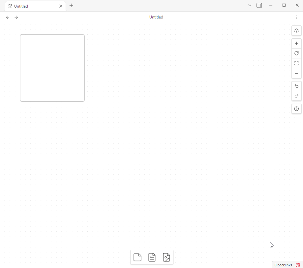The height and width of the screenshot is (268, 303).
Task: Toggle the right sidebar panel
Action: click(259, 5)
